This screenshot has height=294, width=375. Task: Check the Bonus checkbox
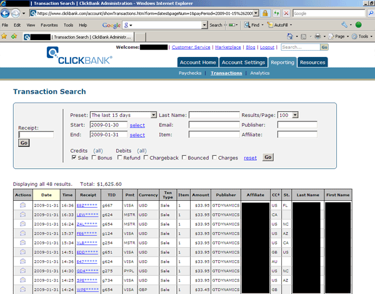pyautogui.click(x=94, y=158)
